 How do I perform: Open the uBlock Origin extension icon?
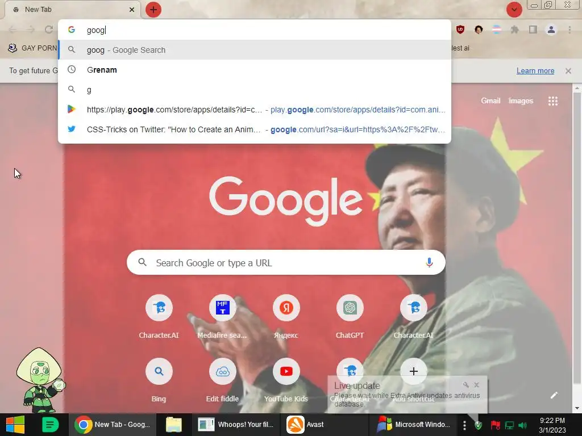click(x=460, y=30)
